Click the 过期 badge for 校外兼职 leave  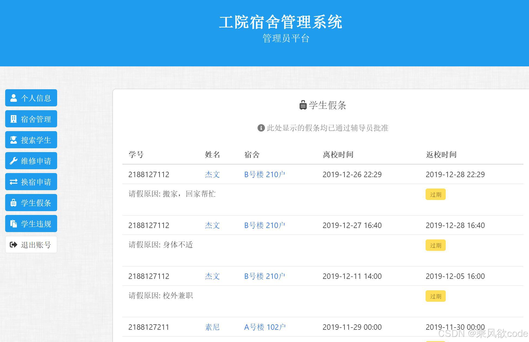pos(435,296)
